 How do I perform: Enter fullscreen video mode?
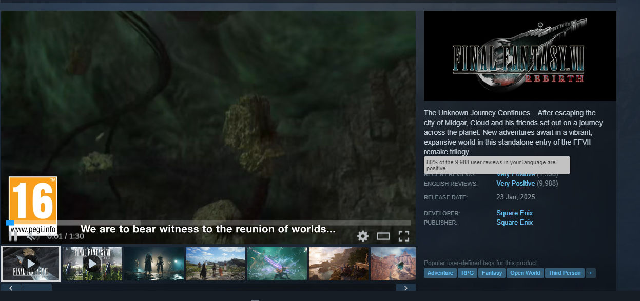click(404, 236)
